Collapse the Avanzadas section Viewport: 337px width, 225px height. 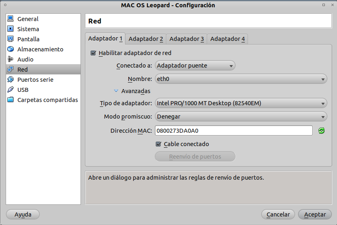[116, 91]
